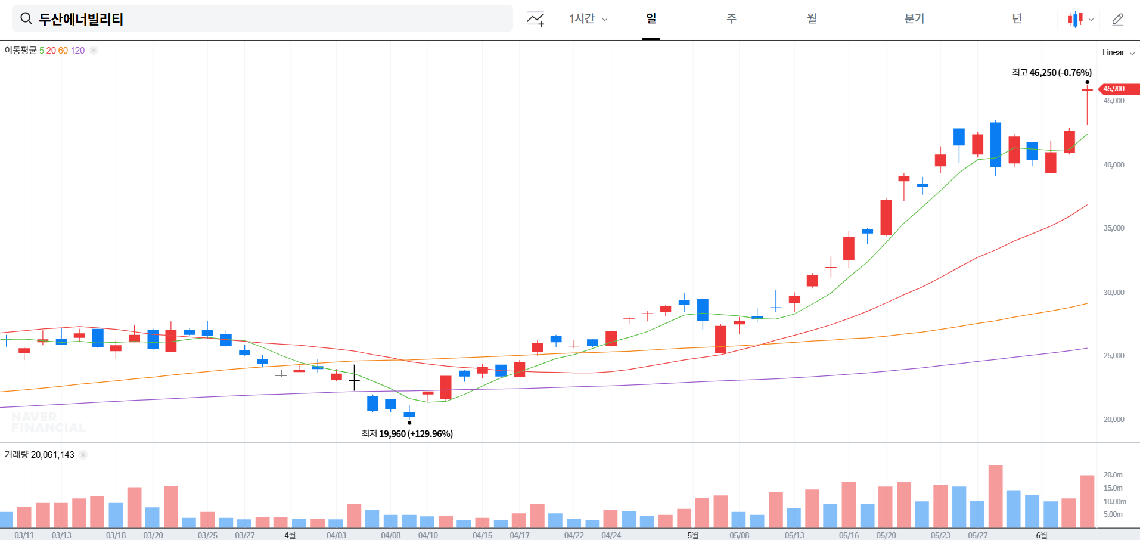Switch to the 년 (yearly) tab
This screenshot has height=540, width=1140.
coord(1017,18)
